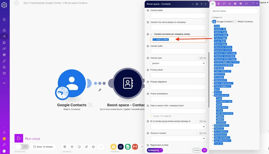Click the Auto-align magic wand icon
The image size is (269, 154).
[x=86, y=147]
